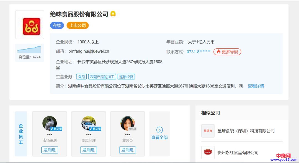
Task: Open the page views trend chart
Action: 29,50
